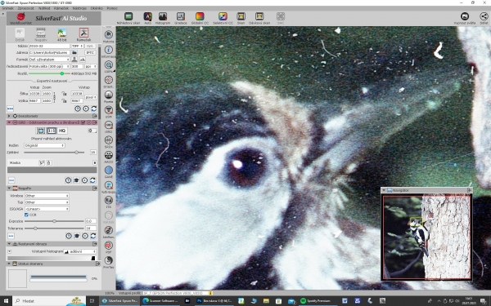Click the Název filename input field
491x306 pixels.
tap(49, 46)
